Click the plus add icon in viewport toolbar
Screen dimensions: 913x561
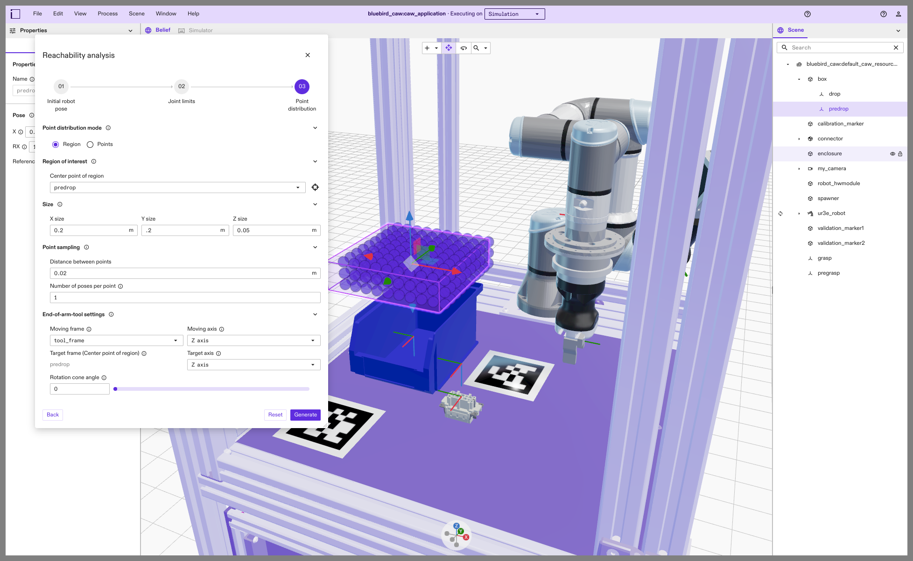pos(427,48)
